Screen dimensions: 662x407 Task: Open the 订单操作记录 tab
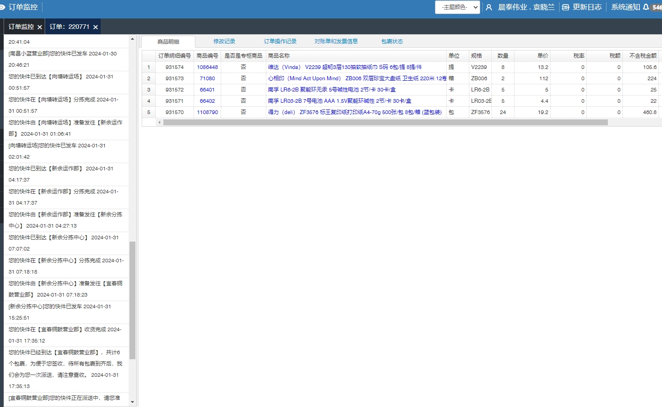280,41
